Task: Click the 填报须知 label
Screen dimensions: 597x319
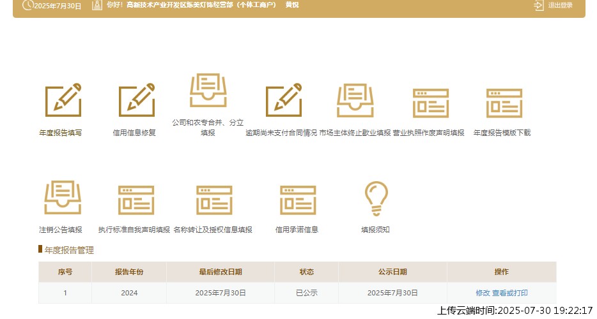Action: [x=375, y=230]
